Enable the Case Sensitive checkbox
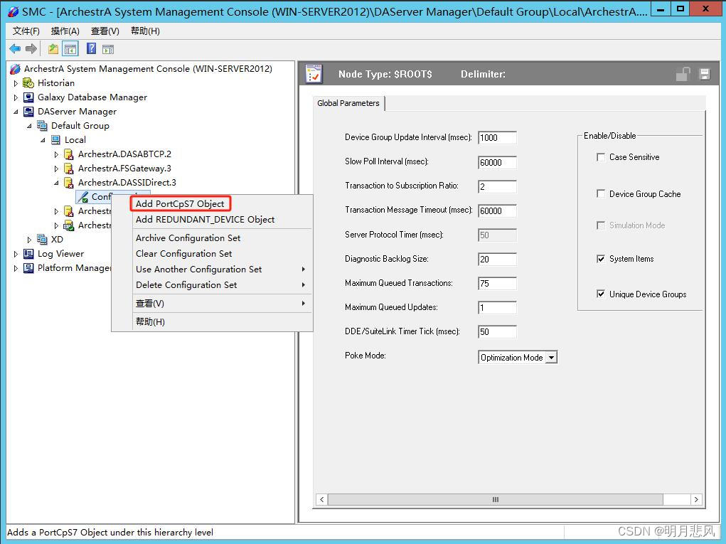 [601, 157]
